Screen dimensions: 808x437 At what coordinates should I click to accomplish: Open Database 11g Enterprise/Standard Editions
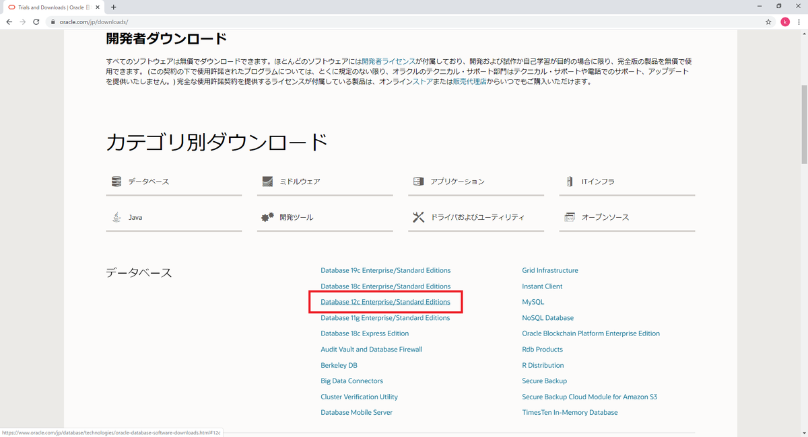(385, 318)
